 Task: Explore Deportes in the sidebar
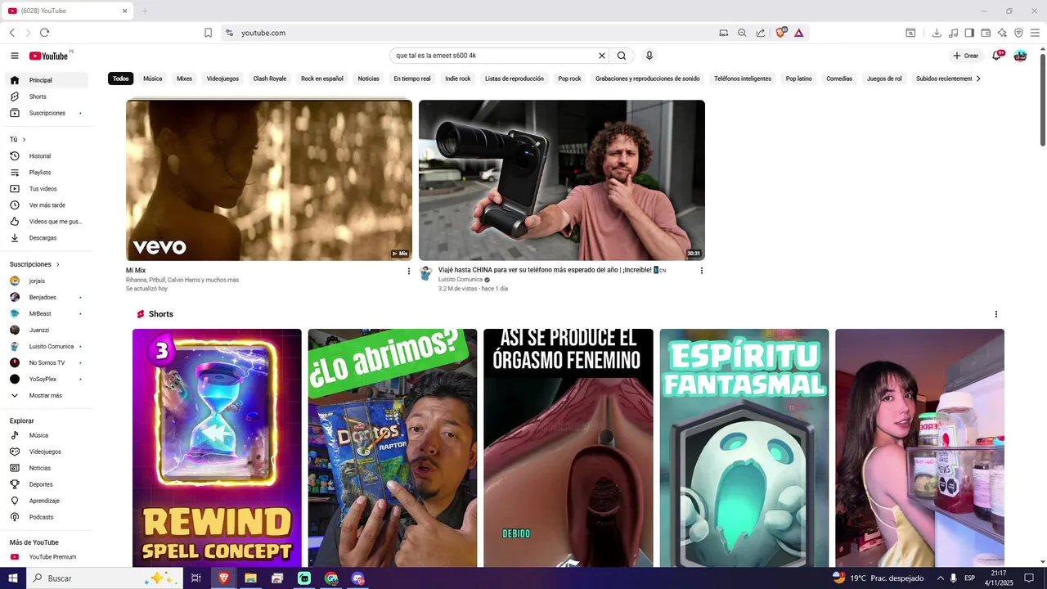click(x=47, y=484)
